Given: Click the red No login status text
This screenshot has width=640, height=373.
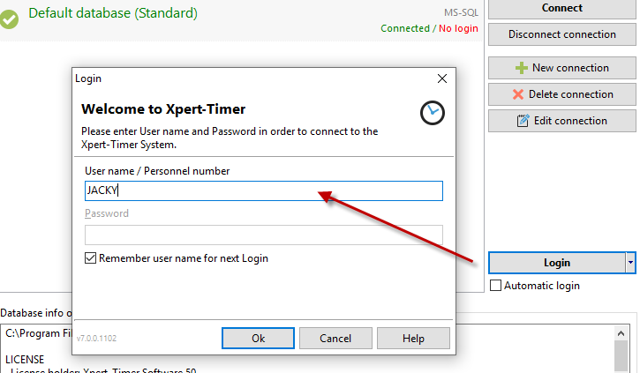Looking at the screenshot, I should 458,28.
